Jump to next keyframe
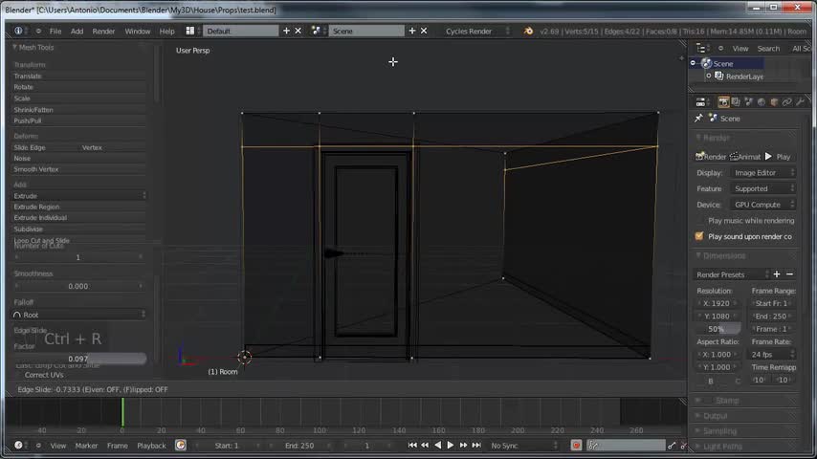This screenshot has width=817, height=459. click(463, 446)
